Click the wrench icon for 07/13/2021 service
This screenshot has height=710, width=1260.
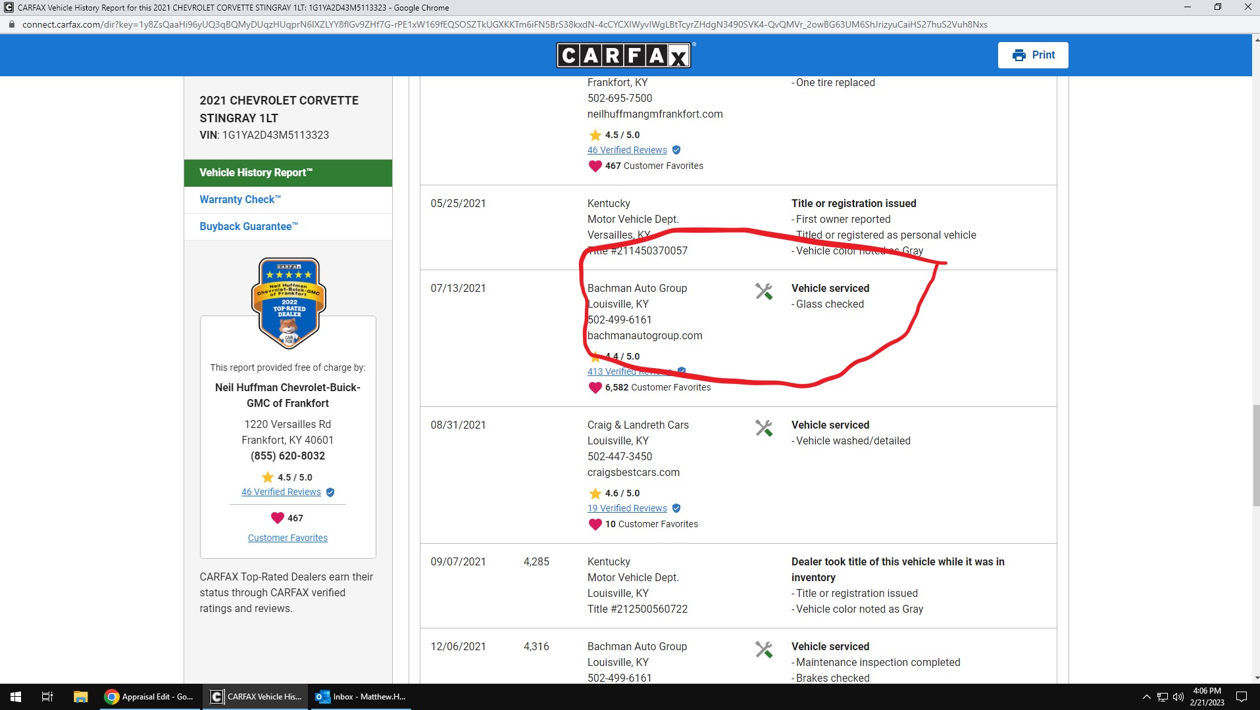coord(763,291)
